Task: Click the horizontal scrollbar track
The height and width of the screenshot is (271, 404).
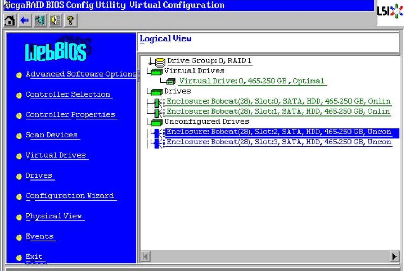Action: click(x=270, y=257)
